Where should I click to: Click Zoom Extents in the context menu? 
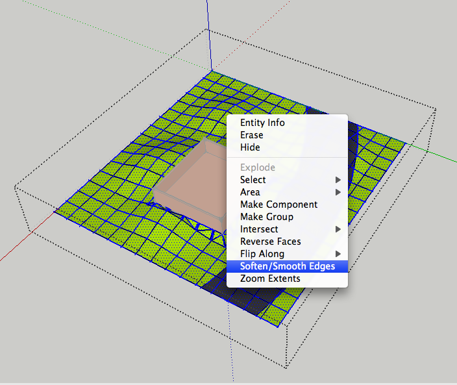click(x=270, y=279)
